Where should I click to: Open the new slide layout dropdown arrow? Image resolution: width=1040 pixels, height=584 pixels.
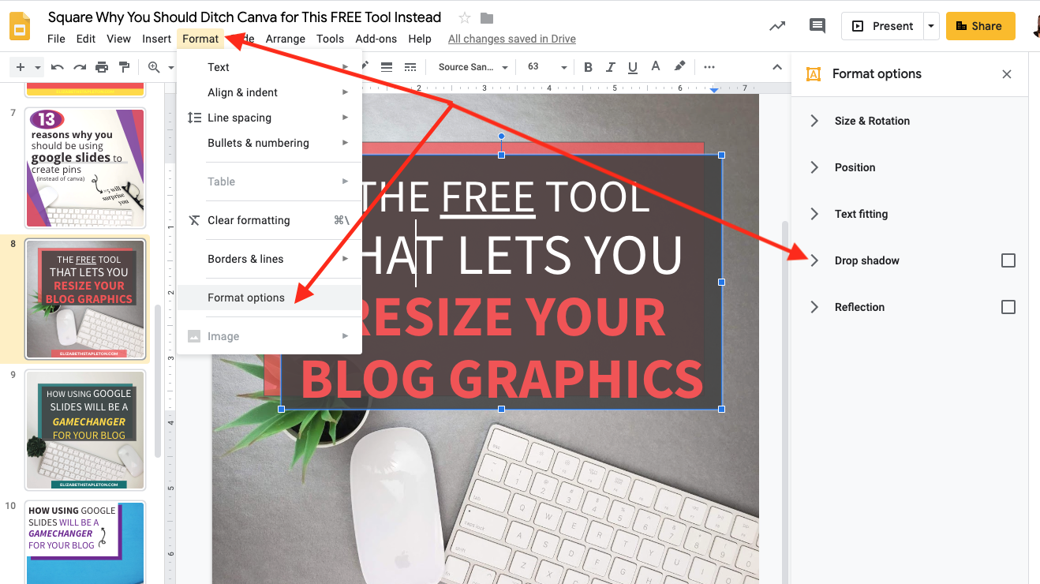36,67
